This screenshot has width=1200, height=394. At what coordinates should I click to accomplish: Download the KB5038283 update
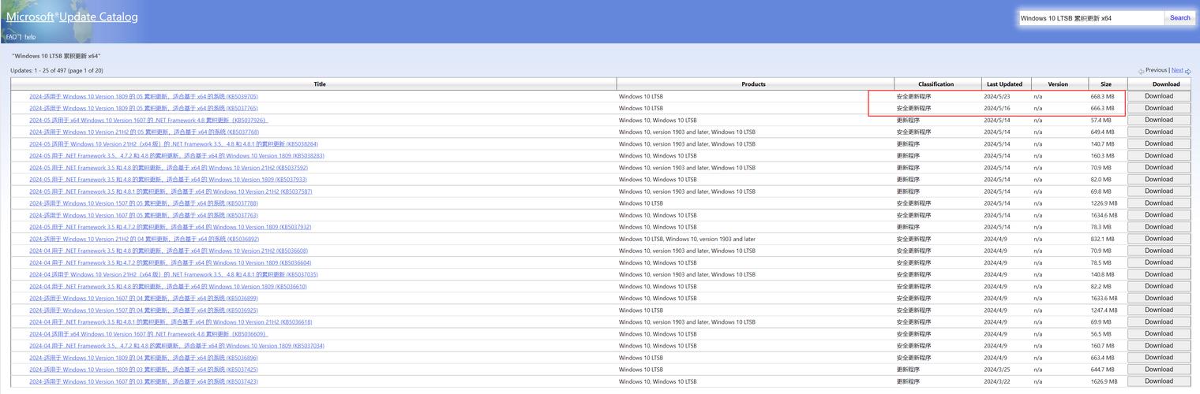1159,155
